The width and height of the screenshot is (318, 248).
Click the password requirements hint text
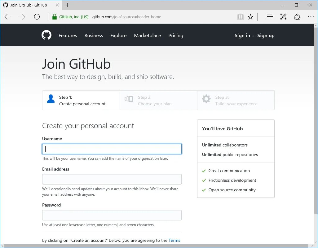[98, 225]
